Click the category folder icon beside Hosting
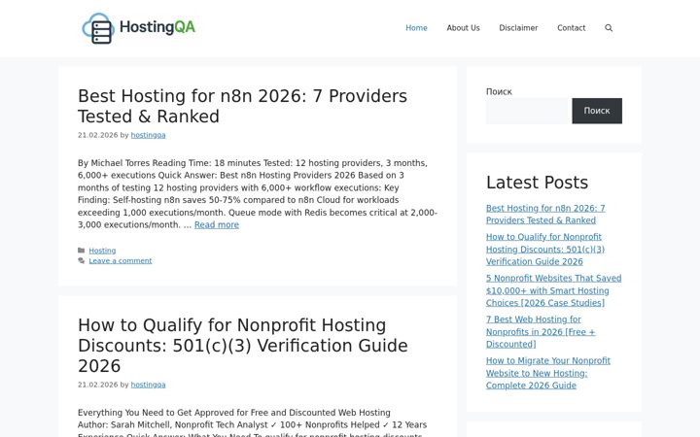Screen dimensions: 700x437 click(x=82, y=251)
